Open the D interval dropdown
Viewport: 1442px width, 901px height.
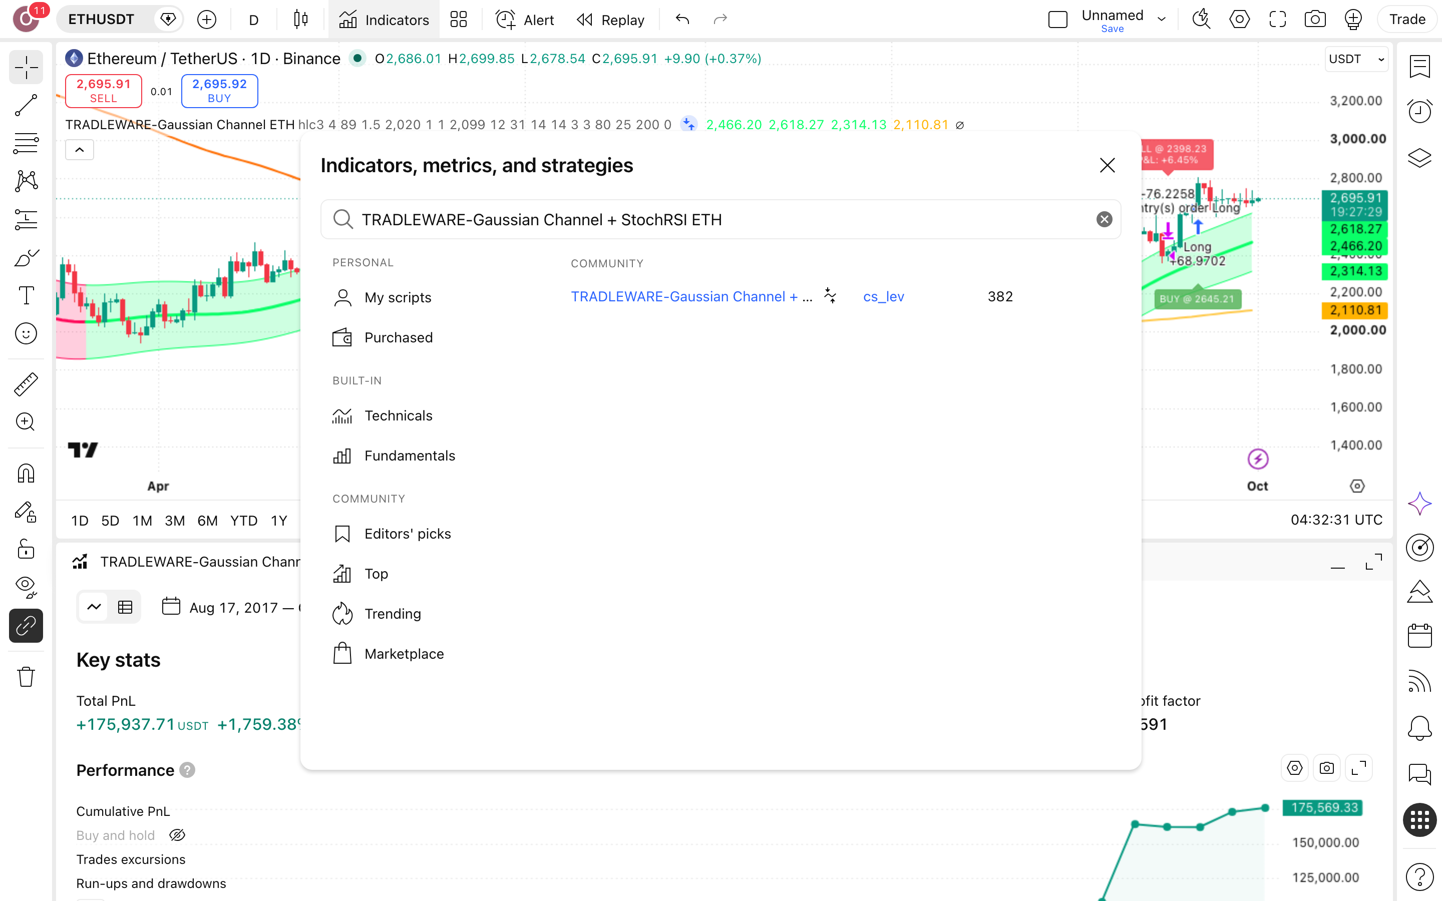[x=253, y=20]
